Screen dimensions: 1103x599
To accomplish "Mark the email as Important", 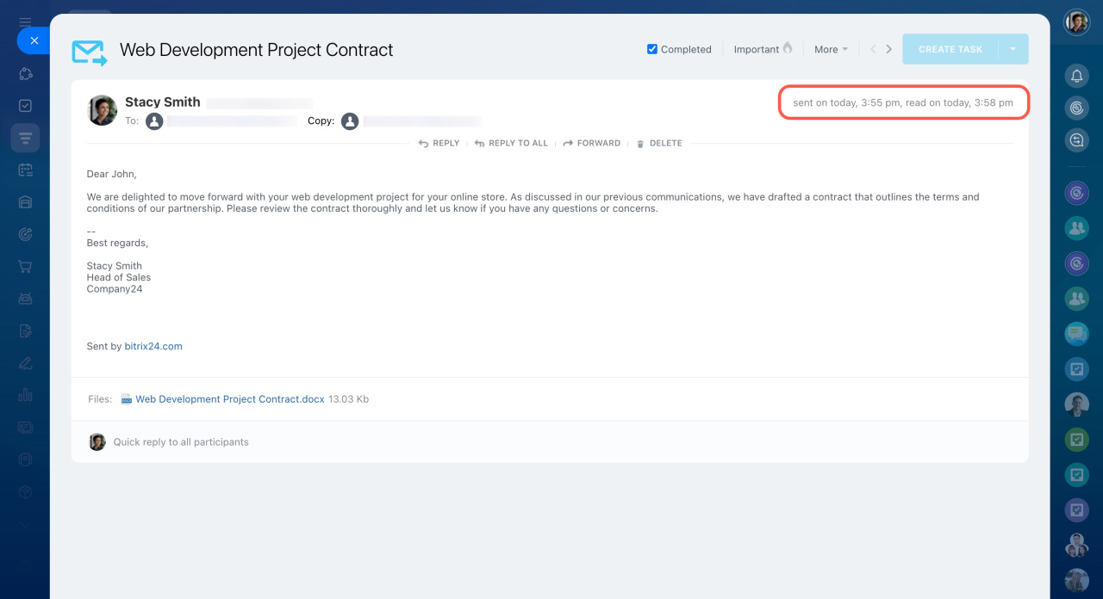I will pos(763,49).
